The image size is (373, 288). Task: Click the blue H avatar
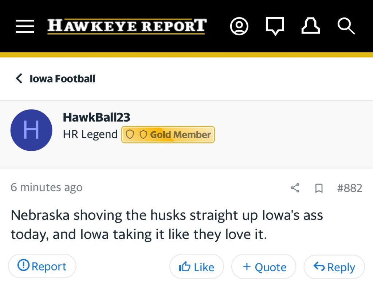coord(31,130)
